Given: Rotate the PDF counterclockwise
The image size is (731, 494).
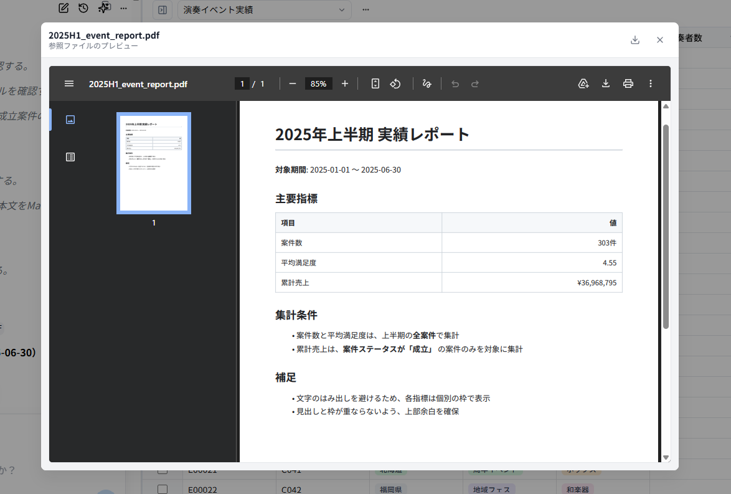Looking at the screenshot, I should pyautogui.click(x=395, y=84).
